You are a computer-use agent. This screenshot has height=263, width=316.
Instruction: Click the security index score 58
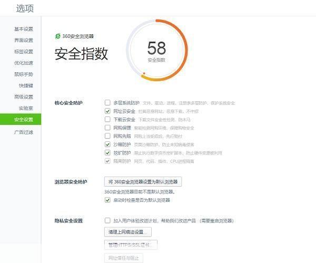pos(156,48)
